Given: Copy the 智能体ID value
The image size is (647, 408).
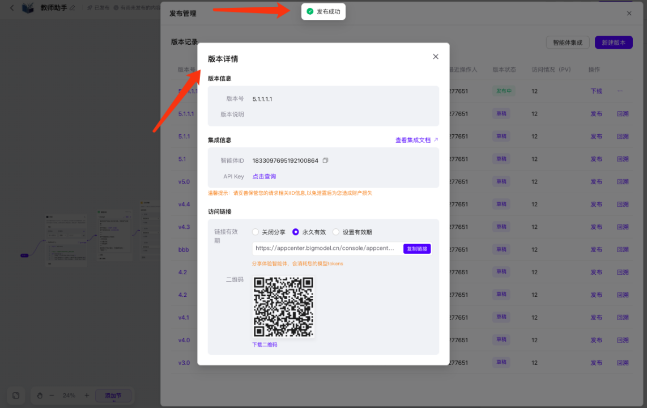Looking at the screenshot, I should [x=325, y=160].
